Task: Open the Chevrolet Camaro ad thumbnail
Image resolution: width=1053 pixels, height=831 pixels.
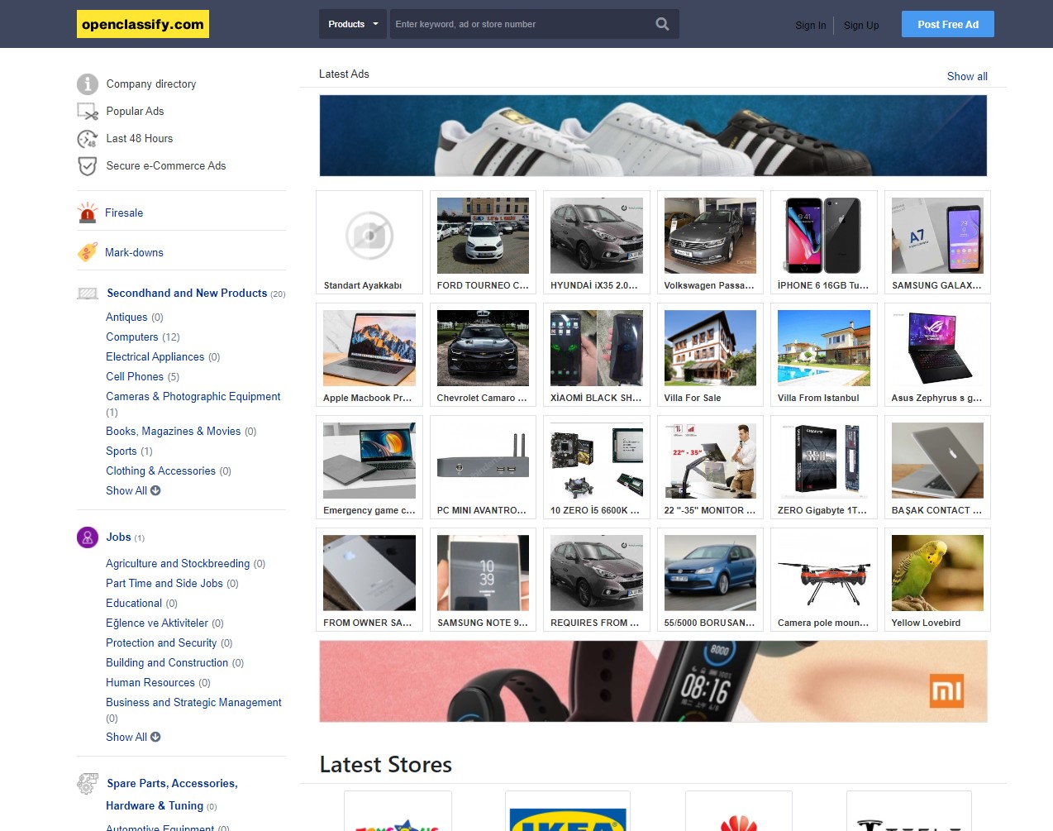Action: pos(483,348)
